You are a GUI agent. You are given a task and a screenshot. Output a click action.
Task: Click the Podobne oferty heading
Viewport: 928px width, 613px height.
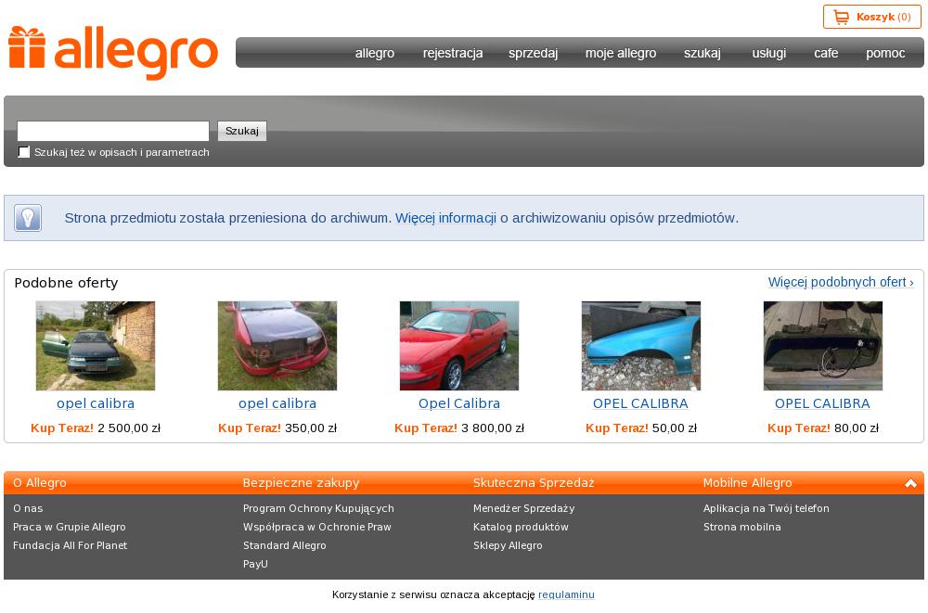66,283
